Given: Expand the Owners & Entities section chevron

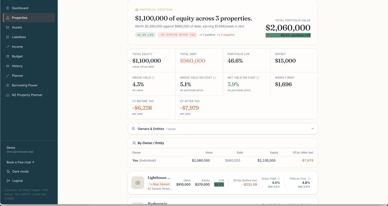Looking at the screenshot, I should coord(313,129).
